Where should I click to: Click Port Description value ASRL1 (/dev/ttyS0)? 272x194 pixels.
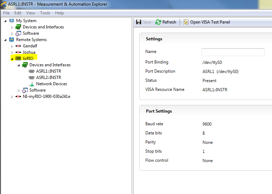click(220, 72)
